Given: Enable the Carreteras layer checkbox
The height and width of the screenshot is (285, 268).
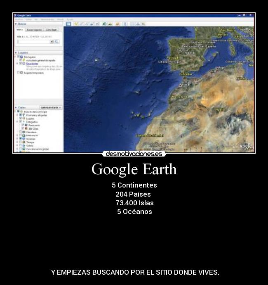Looking at the screenshot, I should [21, 132].
